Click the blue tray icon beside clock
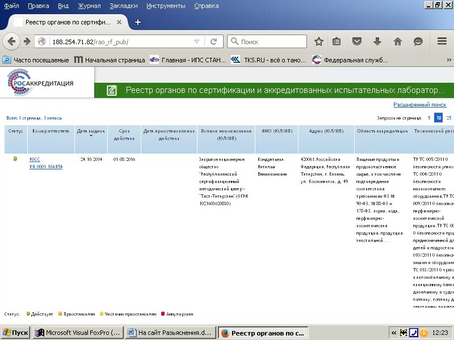454x340 pixels. (414, 333)
